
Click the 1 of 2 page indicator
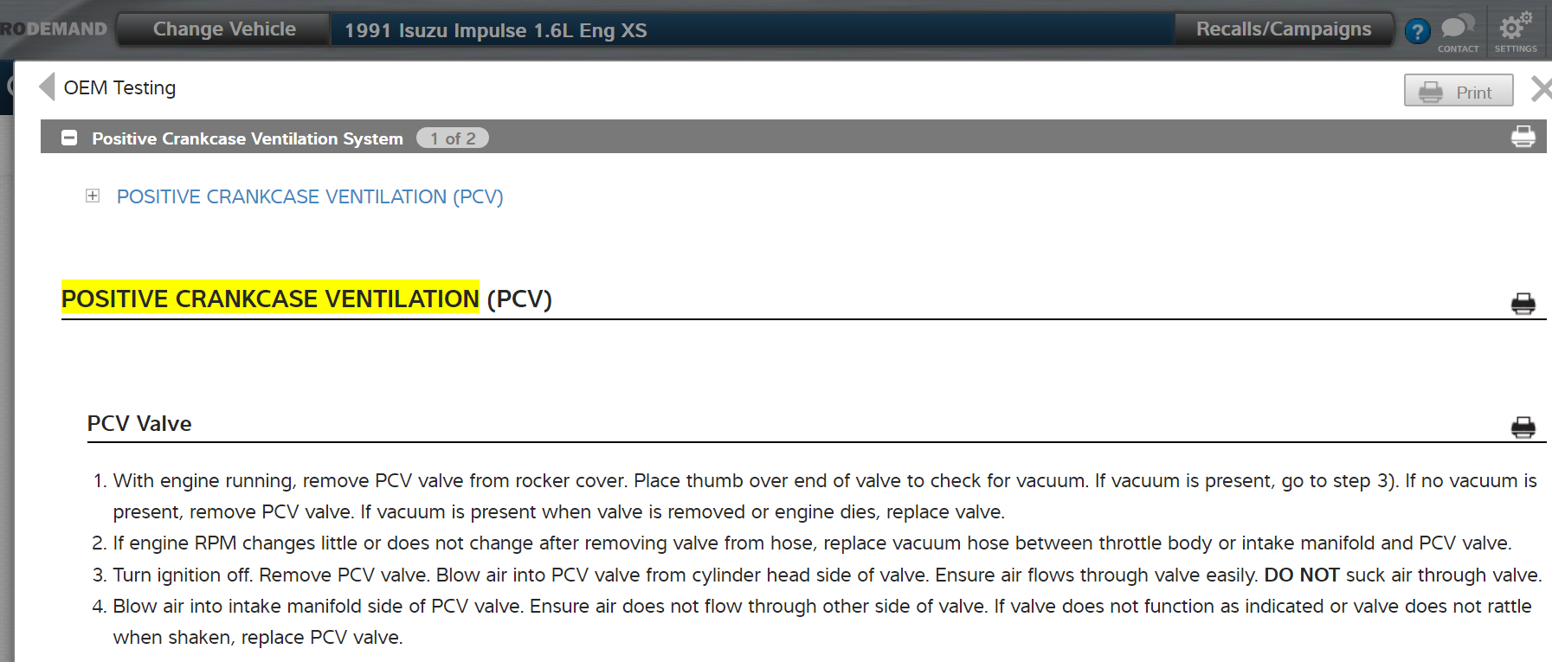453,138
